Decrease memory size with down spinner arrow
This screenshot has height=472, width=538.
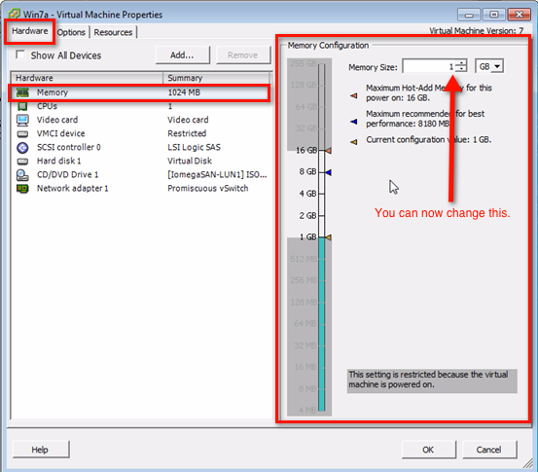point(461,69)
